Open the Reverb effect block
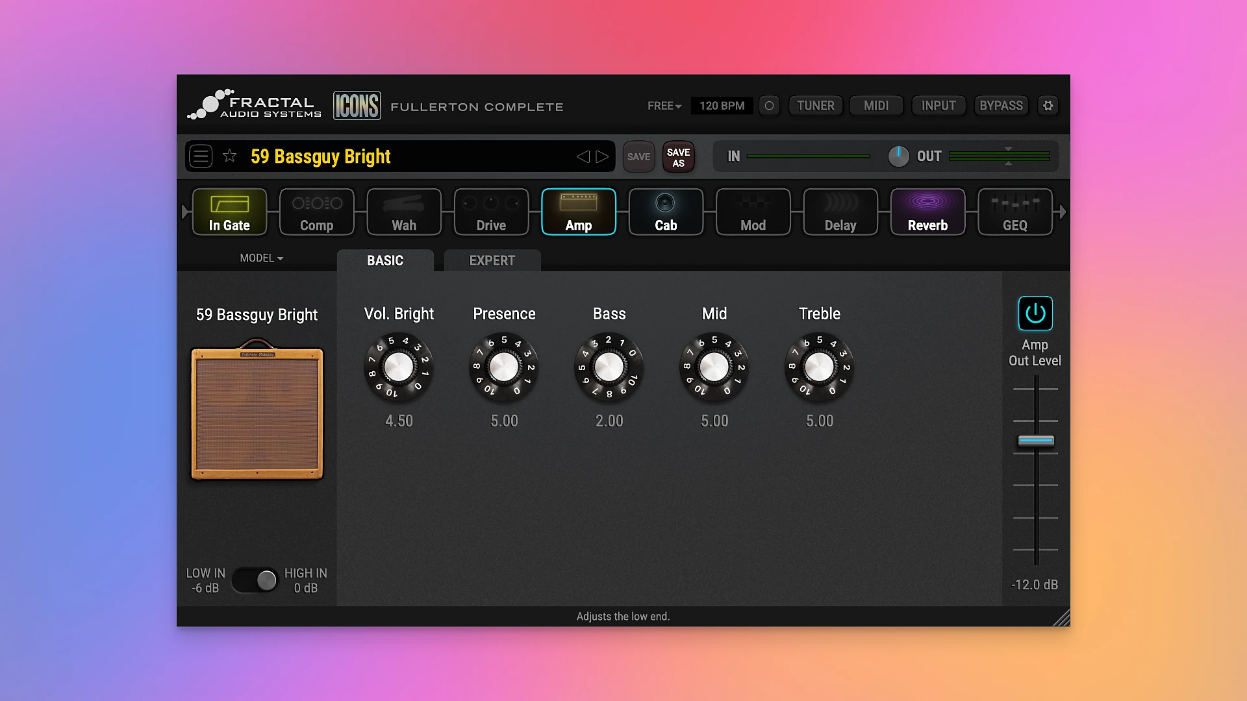1247x701 pixels. coord(927,212)
